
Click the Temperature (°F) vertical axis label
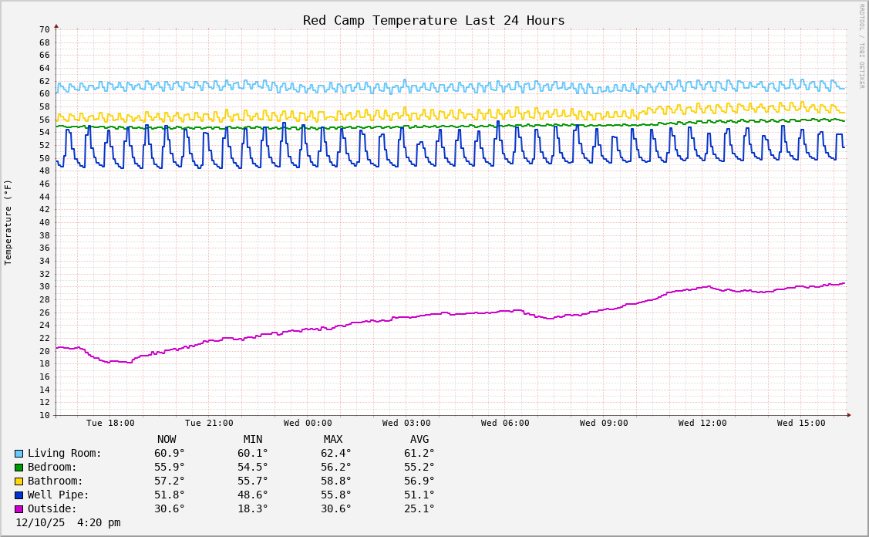coord(8,222)
